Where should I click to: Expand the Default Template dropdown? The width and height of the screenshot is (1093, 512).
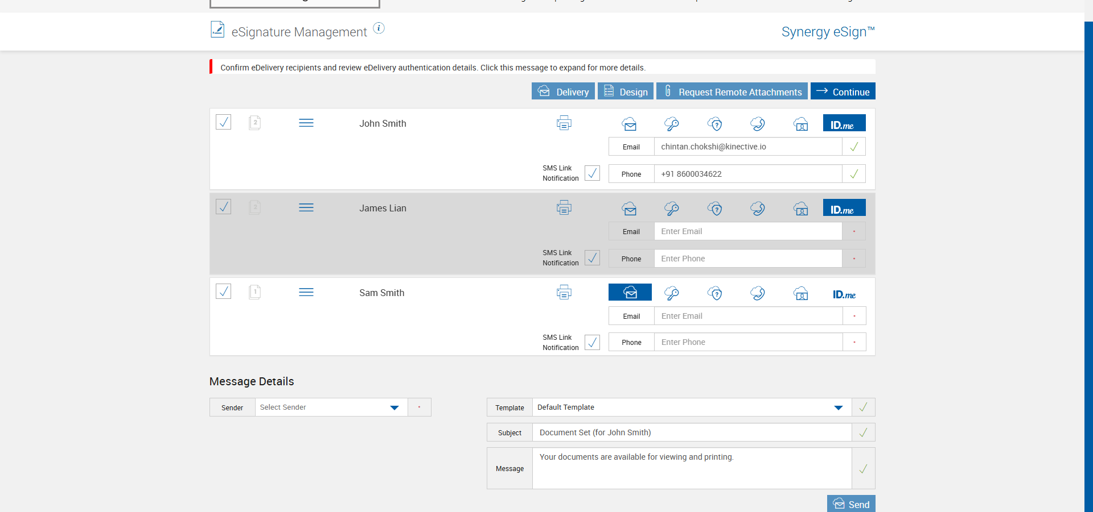pos(691,407)
